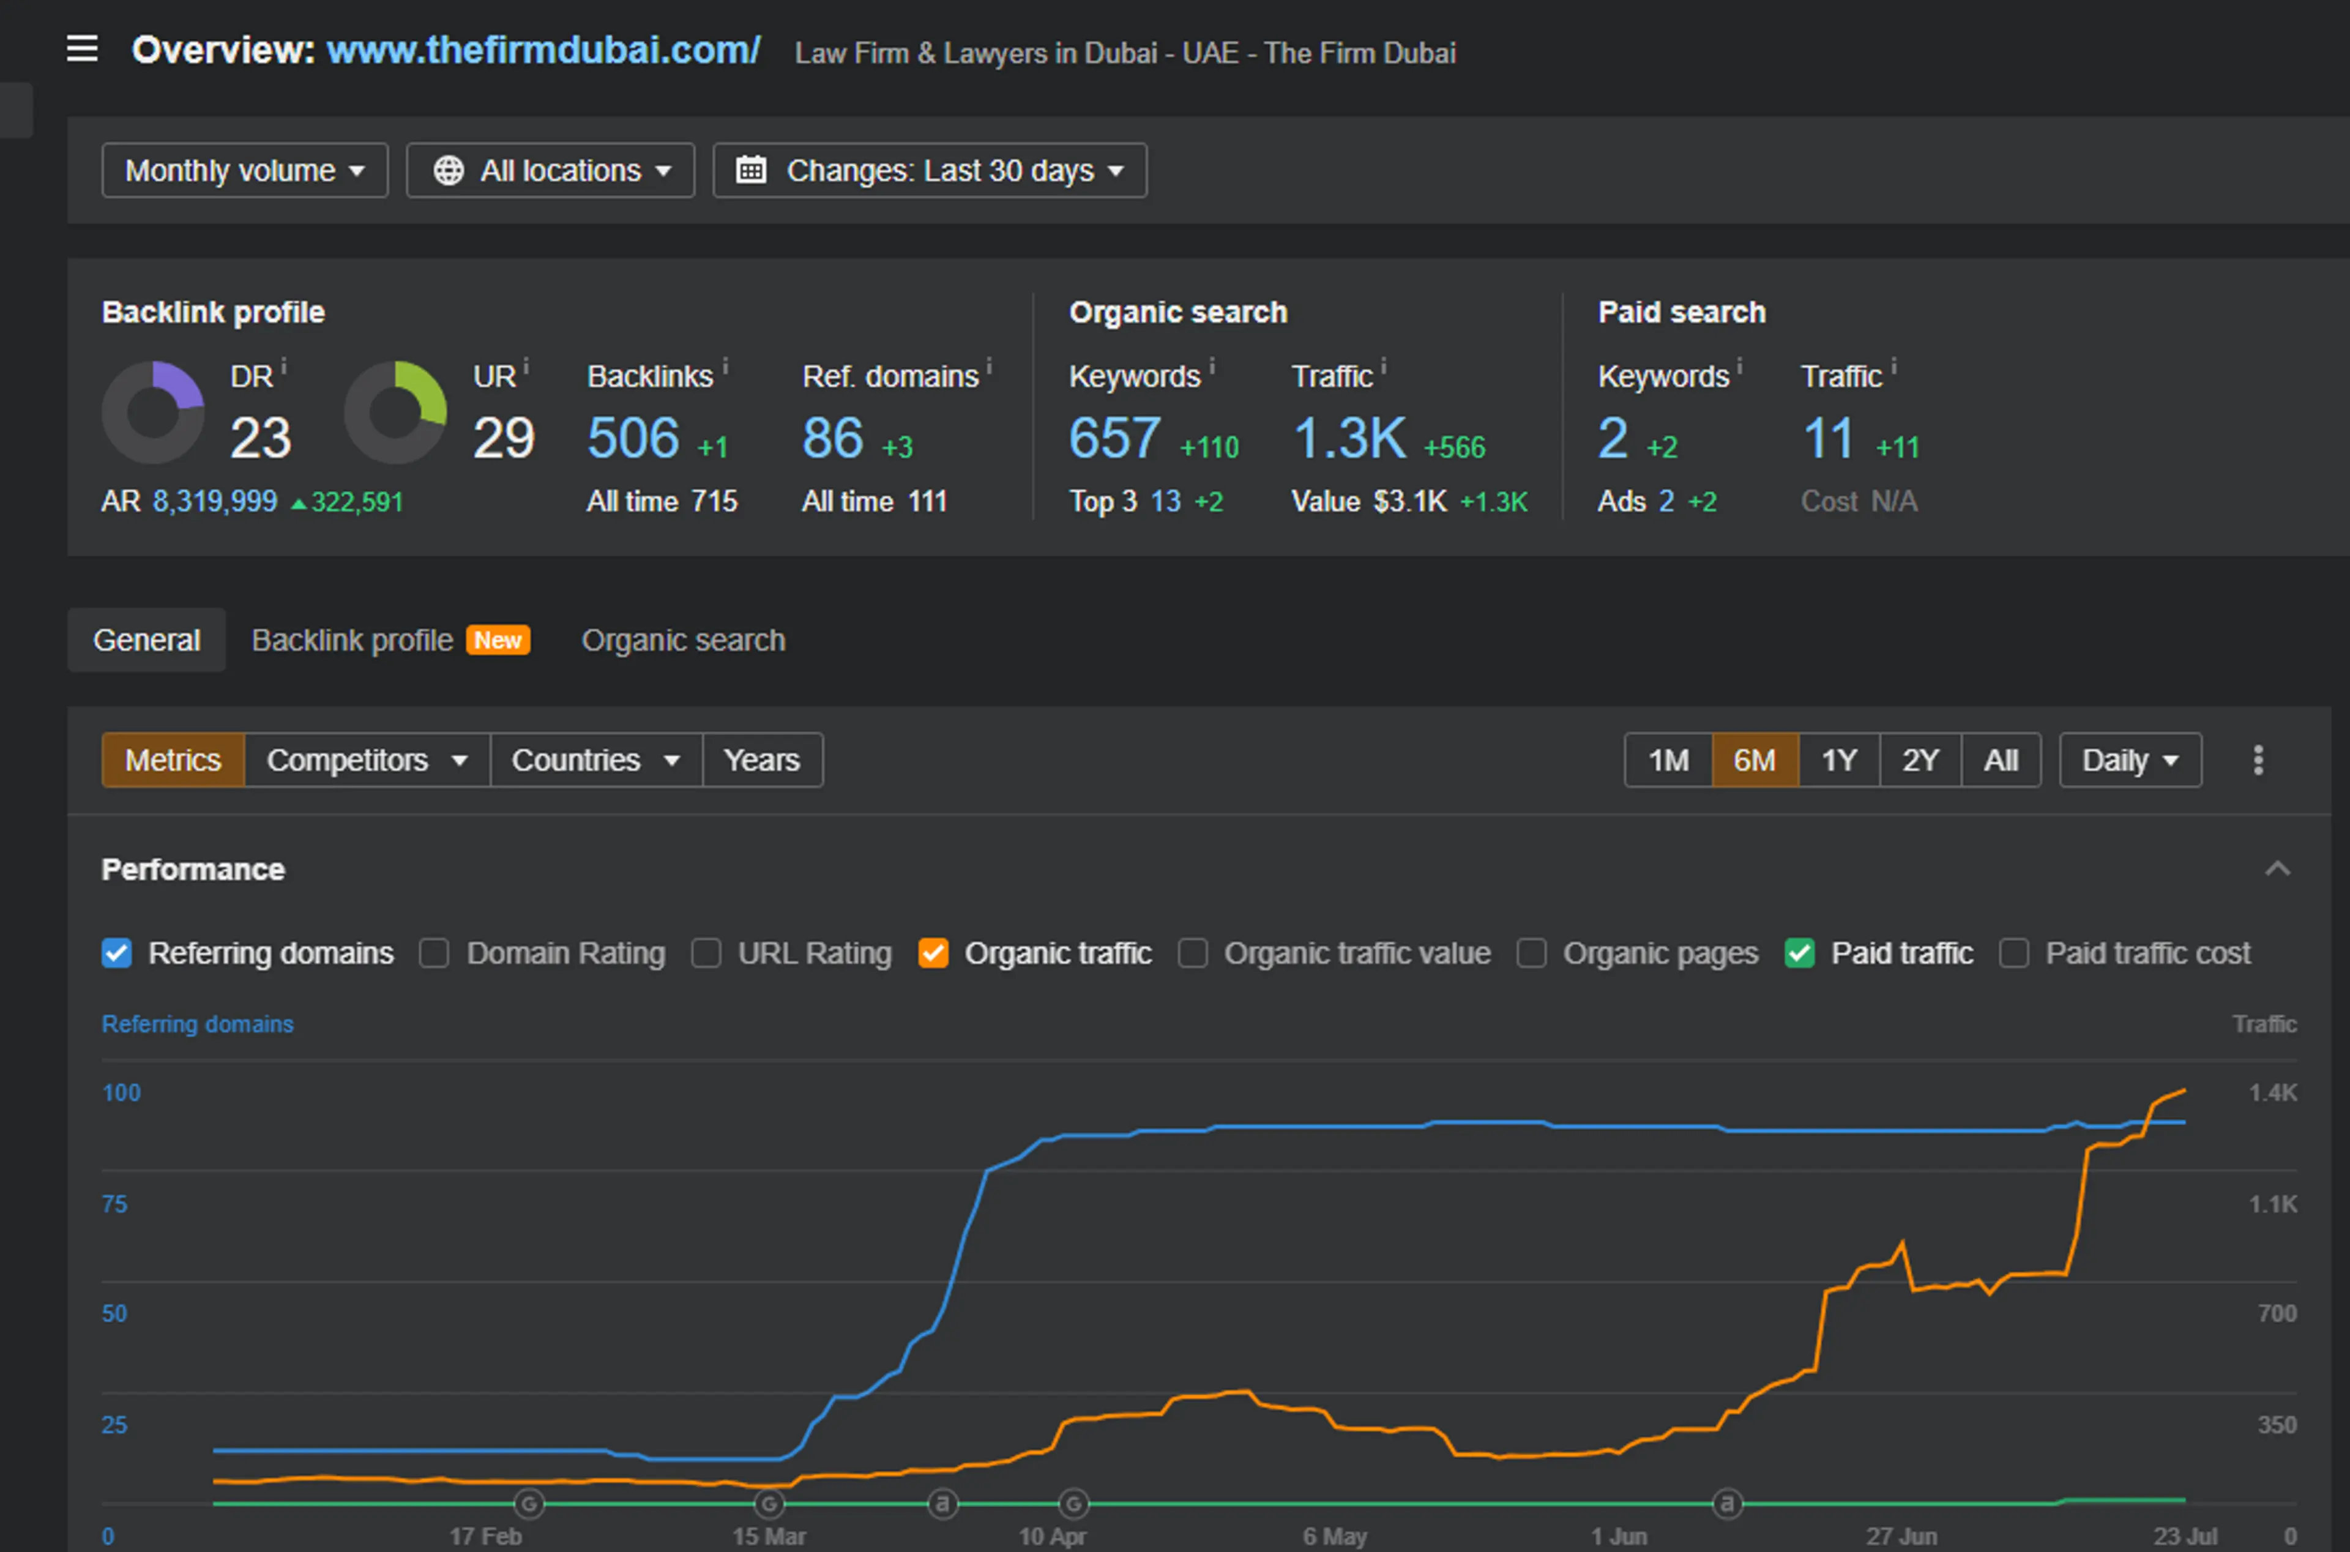
Task: Click the calendar icon in Changes filter
Action: [x=751, y=170]
